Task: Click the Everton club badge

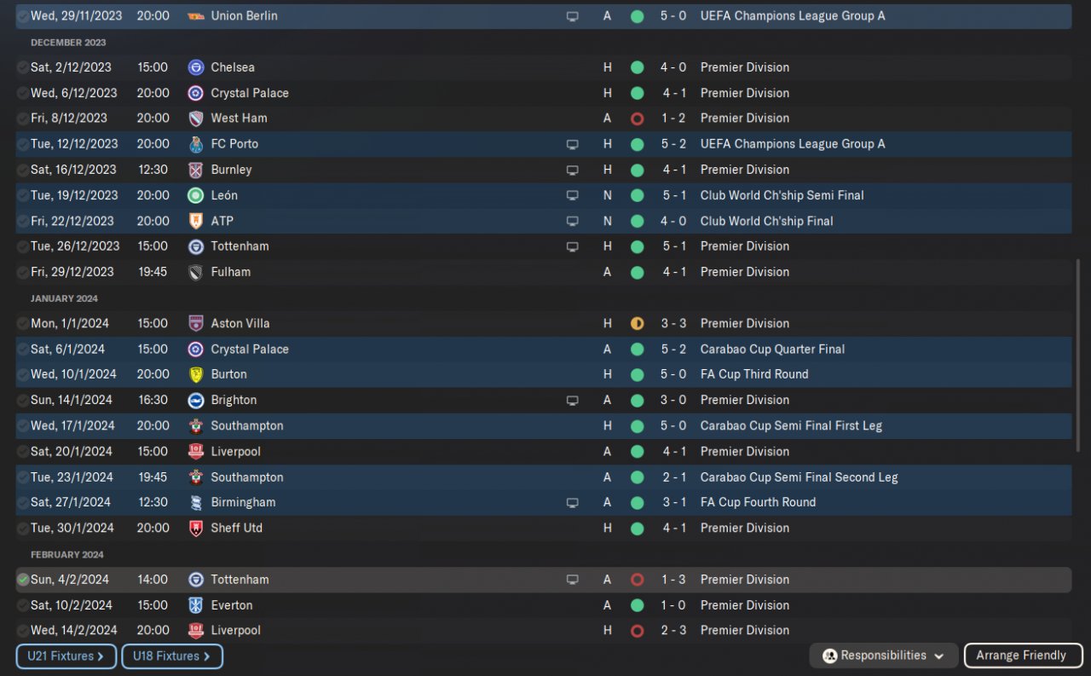Action: pyautogui.click(x=196, y=605)
